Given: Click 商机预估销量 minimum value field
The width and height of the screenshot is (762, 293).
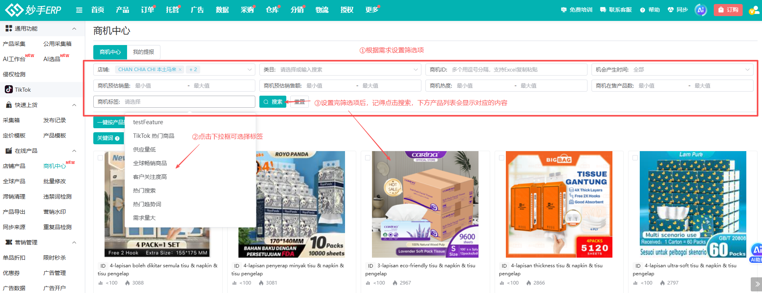Looking at the screenshot, I should [159, 86].
